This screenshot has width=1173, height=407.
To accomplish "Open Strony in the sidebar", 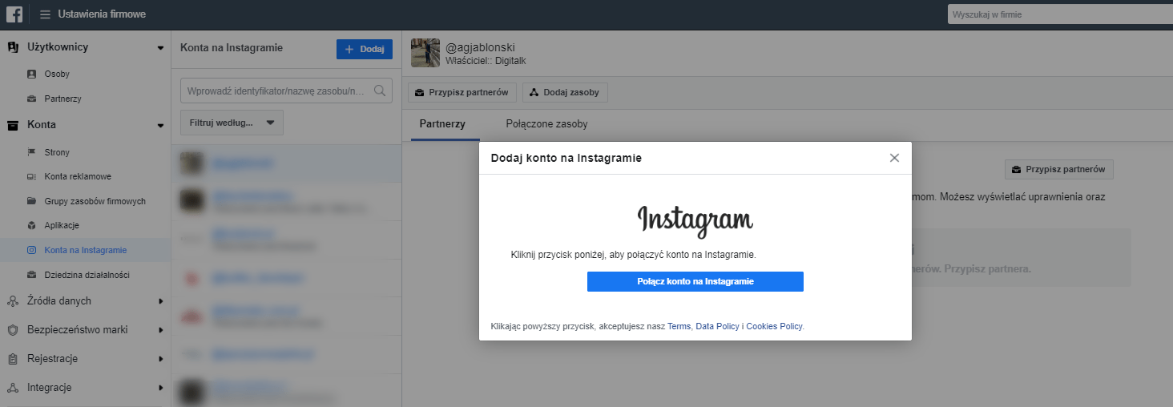I will pyautogui.click(x=58, y=152).
